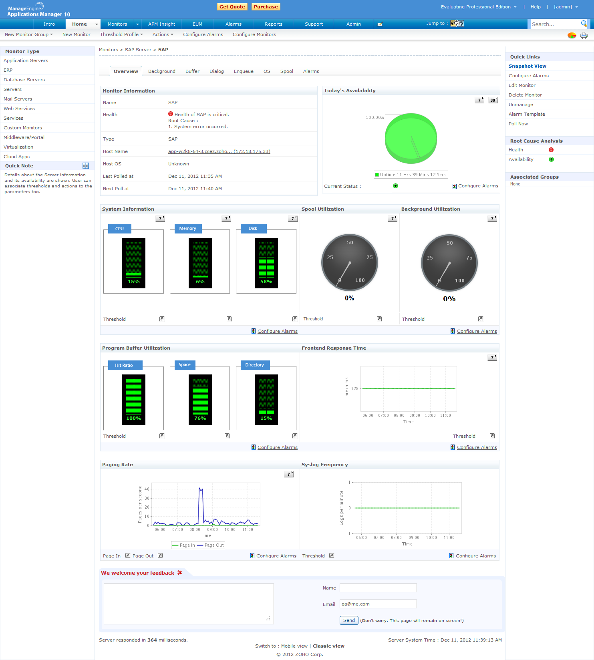Open the Threshold Profile dropdown

pos(121,34)
